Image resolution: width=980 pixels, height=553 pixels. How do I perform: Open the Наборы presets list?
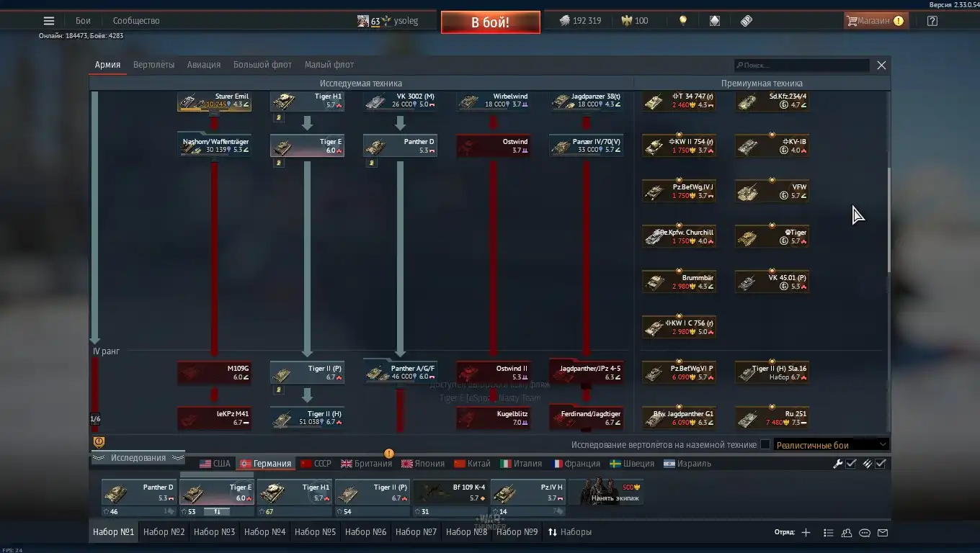570,532
